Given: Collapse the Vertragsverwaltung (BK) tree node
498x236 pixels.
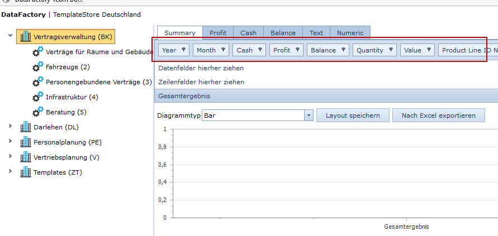Looking at the screenshot, I should (x=10, y=36).
